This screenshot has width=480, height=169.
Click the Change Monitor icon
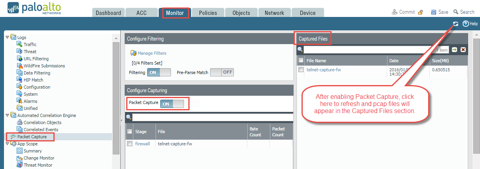[19, 158]
